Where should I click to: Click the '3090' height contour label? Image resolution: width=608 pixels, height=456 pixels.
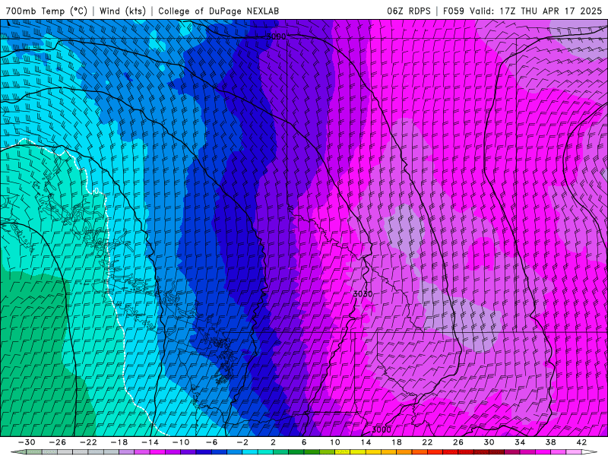coord(276,36)
